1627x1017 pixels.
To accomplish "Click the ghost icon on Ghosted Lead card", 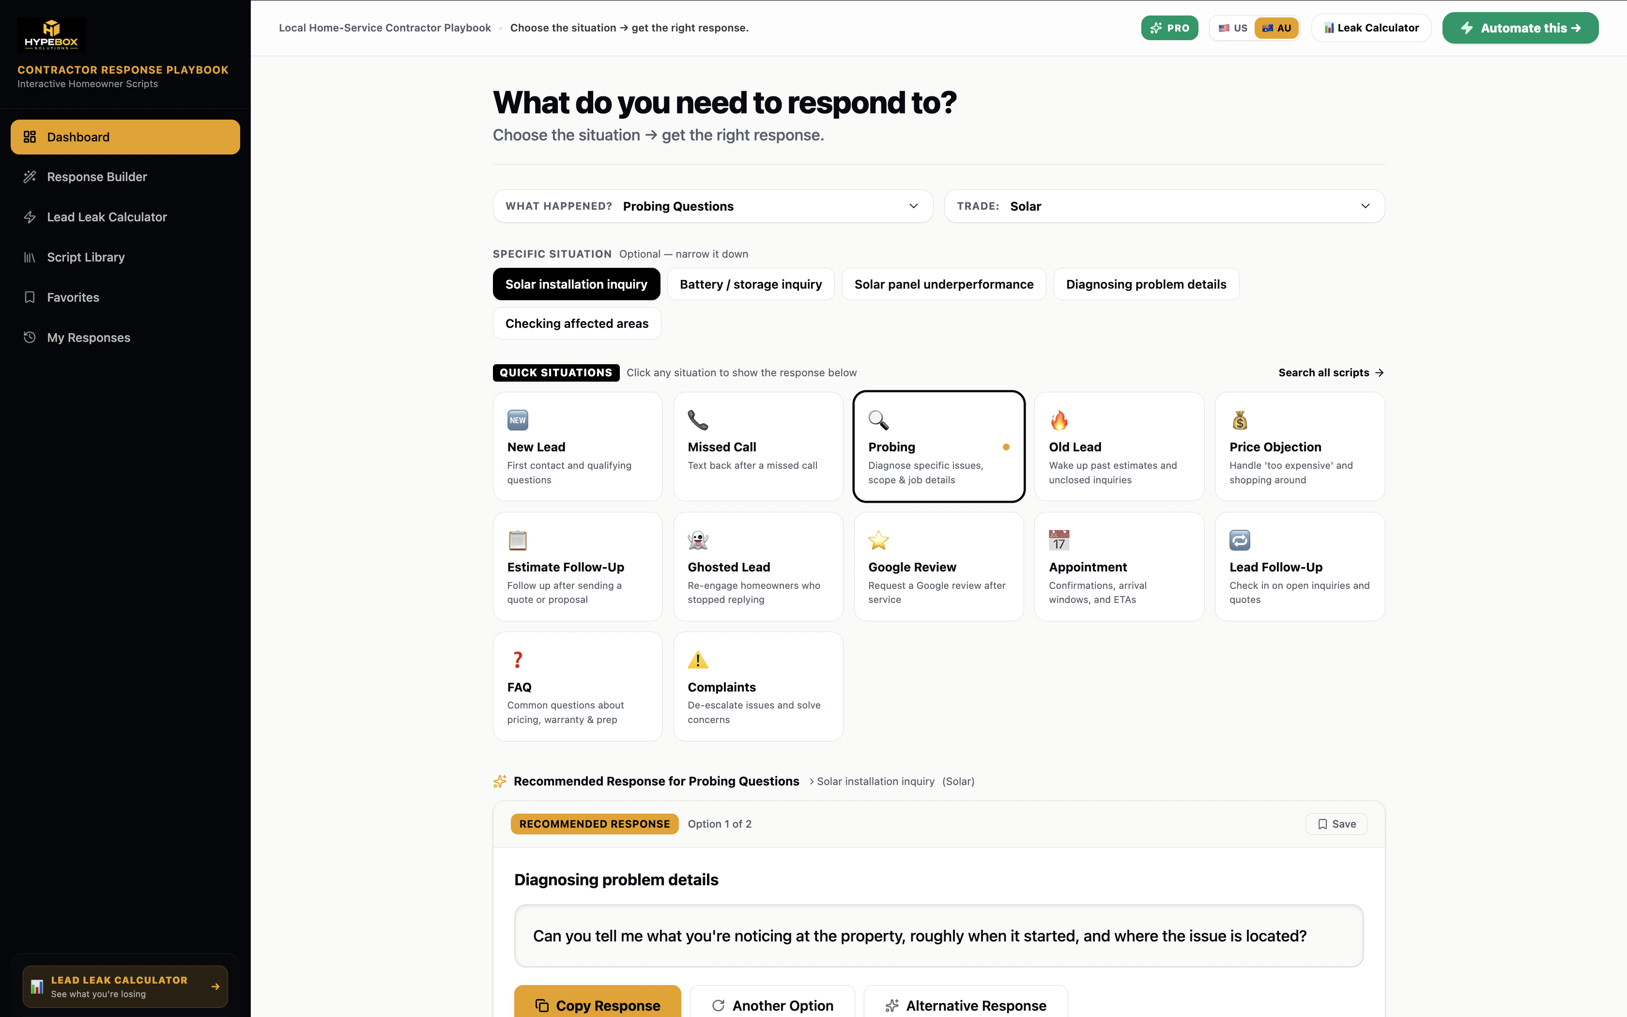I will (x=698, y=540).
